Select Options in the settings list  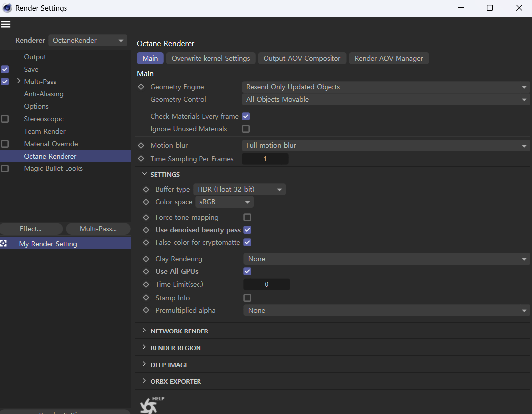[36, 106]
